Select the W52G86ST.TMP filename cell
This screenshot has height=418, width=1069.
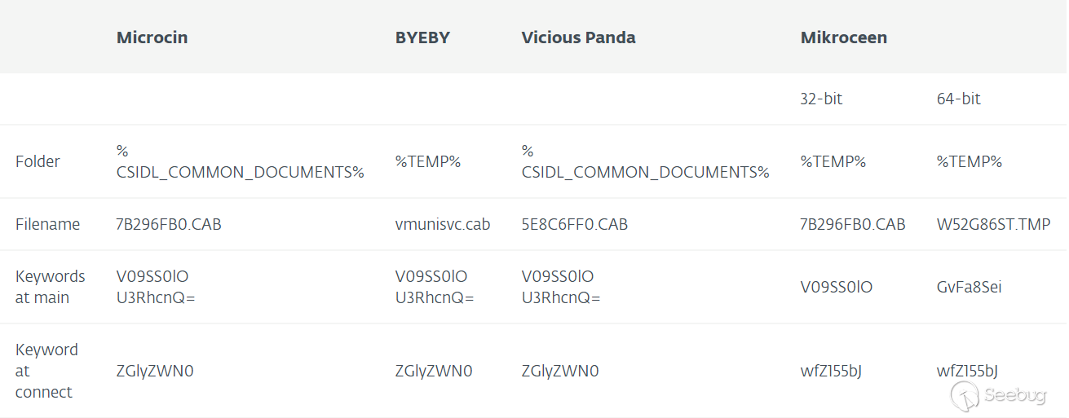[994, 224]
